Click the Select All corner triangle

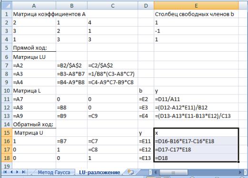[x=7, y=6]
